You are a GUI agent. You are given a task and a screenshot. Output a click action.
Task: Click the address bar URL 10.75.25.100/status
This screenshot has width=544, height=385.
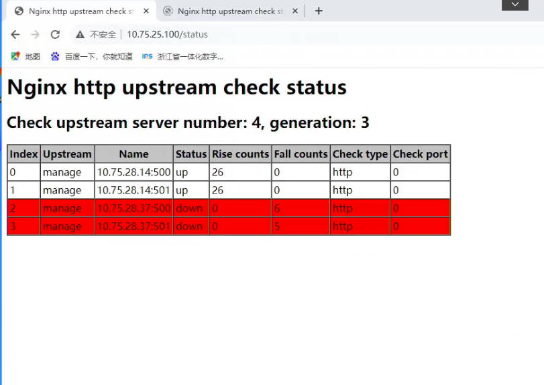pos(167,34)
